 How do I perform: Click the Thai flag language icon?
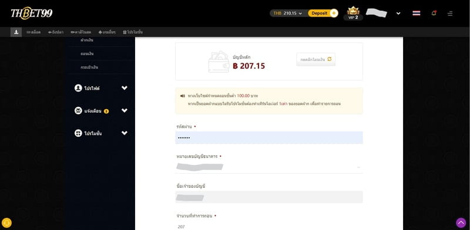tap(416, 13)
